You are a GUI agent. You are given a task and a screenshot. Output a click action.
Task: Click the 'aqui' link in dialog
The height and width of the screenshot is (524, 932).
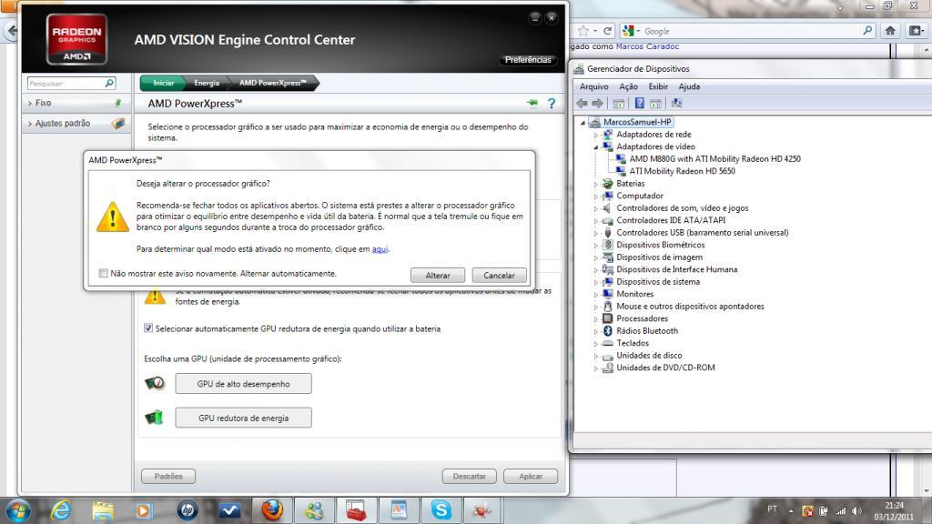380,249
